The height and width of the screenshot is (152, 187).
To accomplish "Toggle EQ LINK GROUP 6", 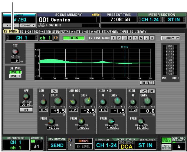I will coord(141,38).
